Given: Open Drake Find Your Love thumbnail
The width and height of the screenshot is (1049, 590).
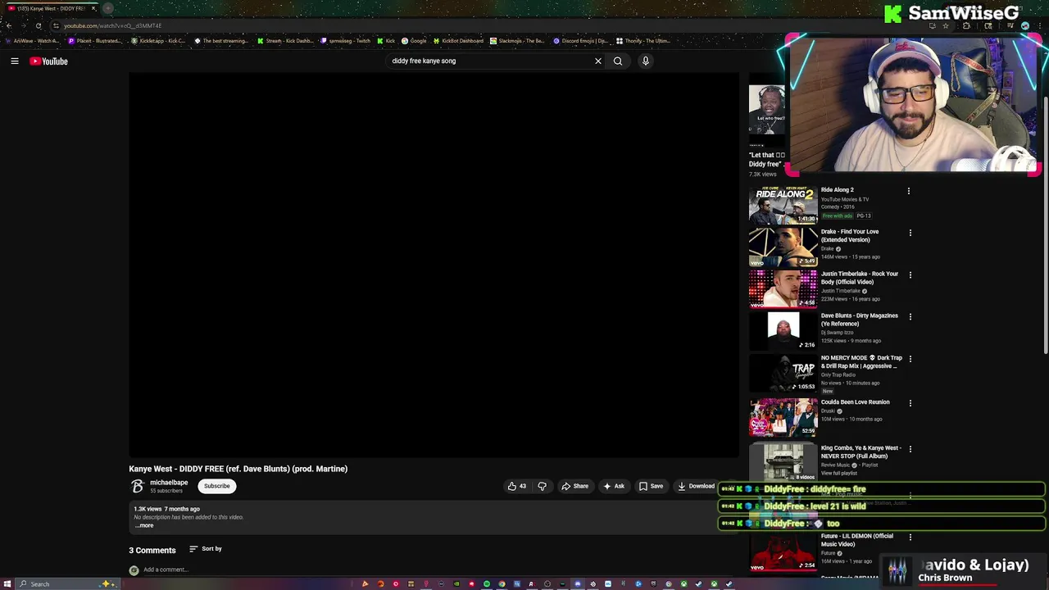Looking at the screenshot, I should tap(783, 247).
